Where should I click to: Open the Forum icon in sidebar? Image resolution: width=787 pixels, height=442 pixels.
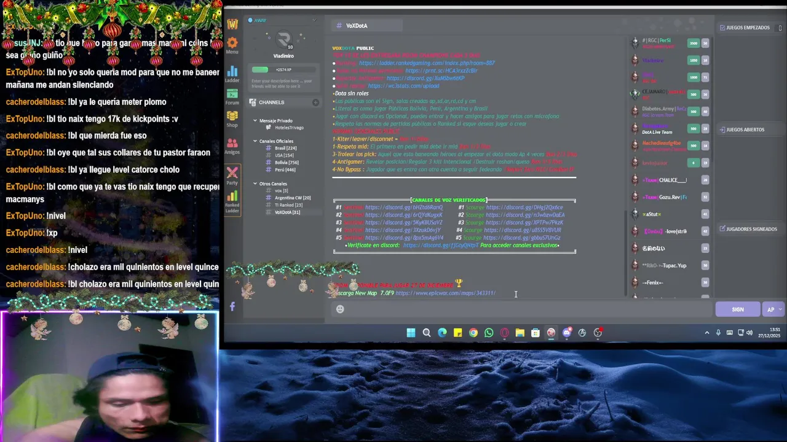coord(232,93)
